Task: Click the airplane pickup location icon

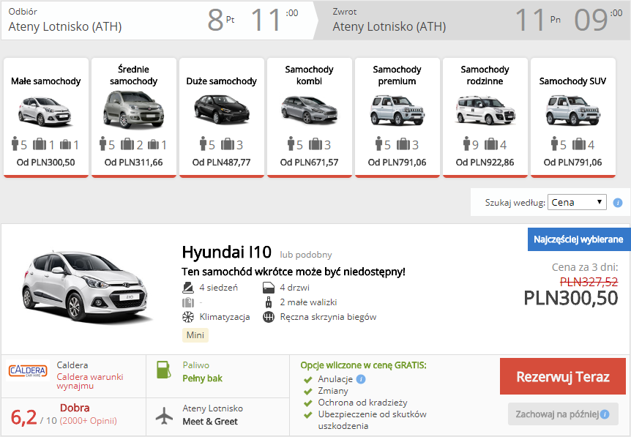Action: pyautogui.click(x=165, y=415)
